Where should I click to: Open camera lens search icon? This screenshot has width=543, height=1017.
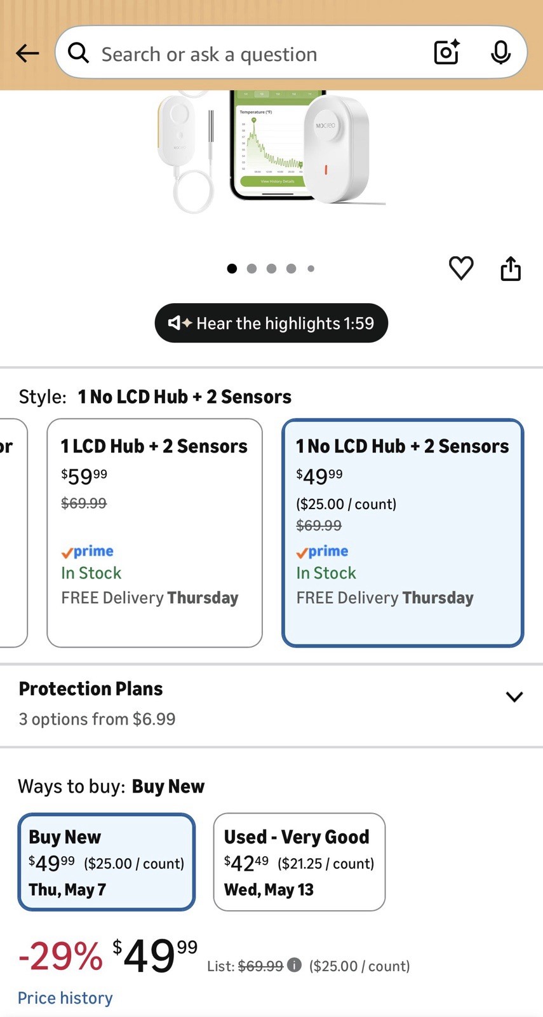coord(446,53)
